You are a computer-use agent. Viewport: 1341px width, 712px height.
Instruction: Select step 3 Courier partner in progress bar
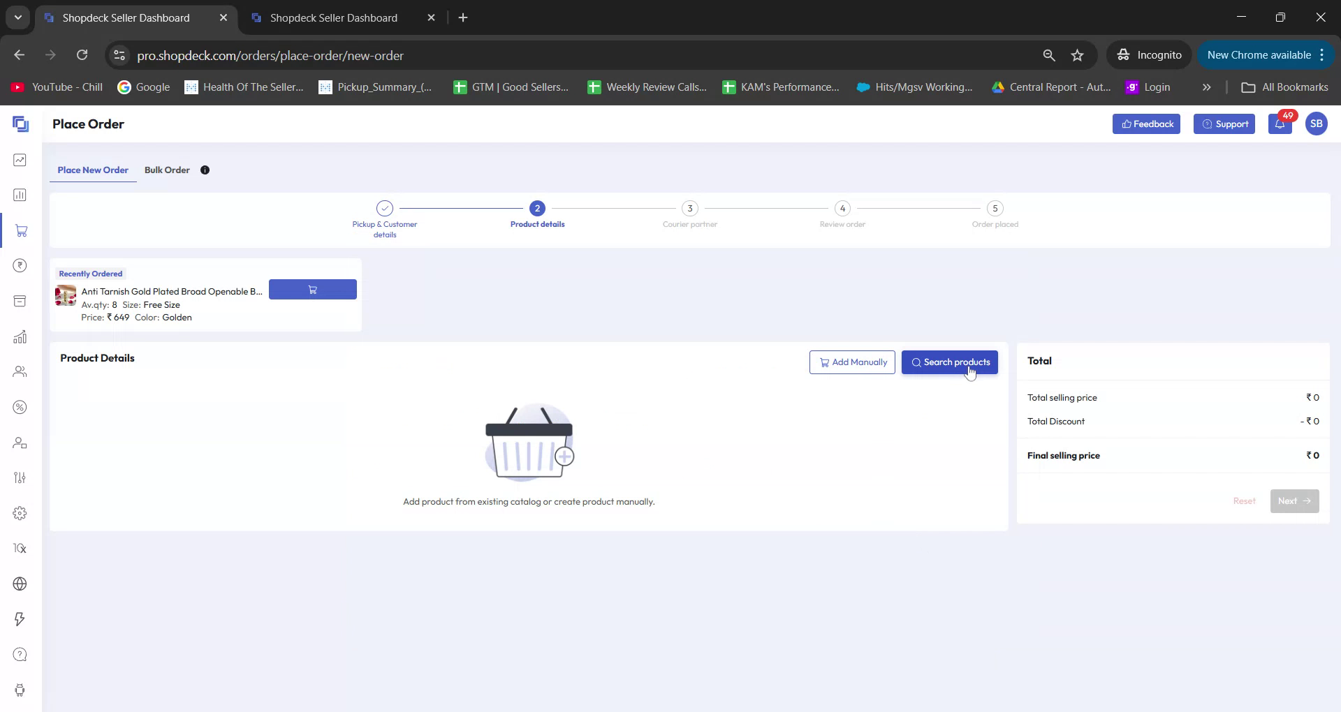690,208
